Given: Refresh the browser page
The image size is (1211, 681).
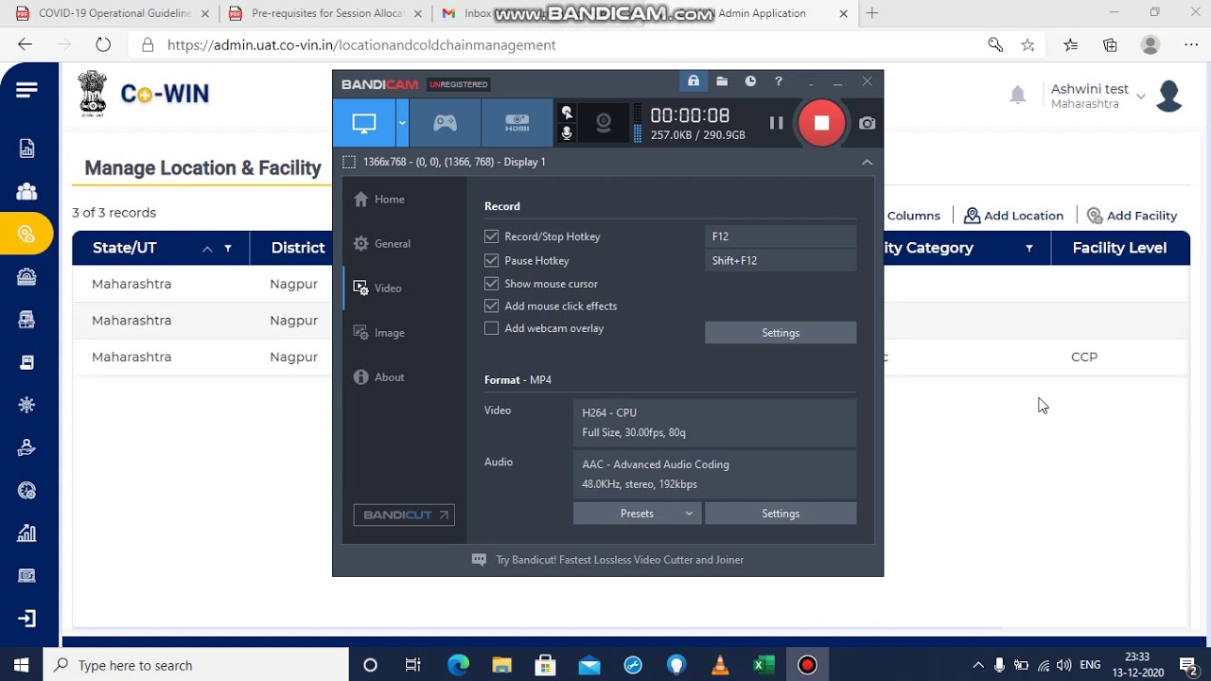Looking at the screenshot, I should [x=103, y=44].
